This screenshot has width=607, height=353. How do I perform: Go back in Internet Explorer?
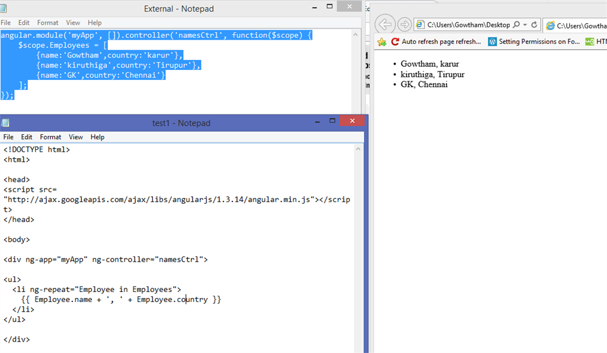[385, 24]
